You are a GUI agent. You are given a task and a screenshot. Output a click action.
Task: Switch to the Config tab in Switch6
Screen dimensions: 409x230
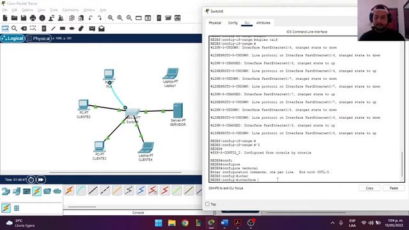tap(233, 23)
